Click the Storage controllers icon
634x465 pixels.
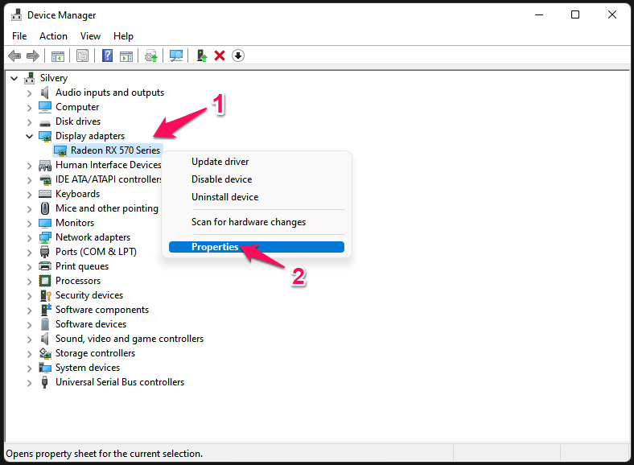coord(45,353)
